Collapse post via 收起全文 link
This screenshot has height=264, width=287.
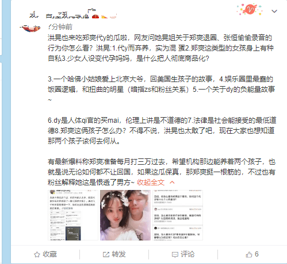click(x=151, y=183)
